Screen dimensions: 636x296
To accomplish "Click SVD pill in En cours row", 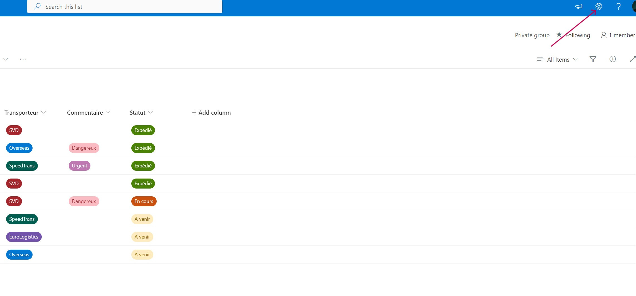I will click(14, 201).
